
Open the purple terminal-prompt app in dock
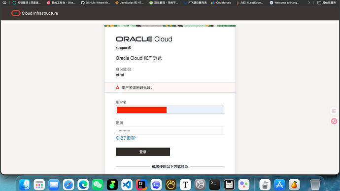point(156,185)
